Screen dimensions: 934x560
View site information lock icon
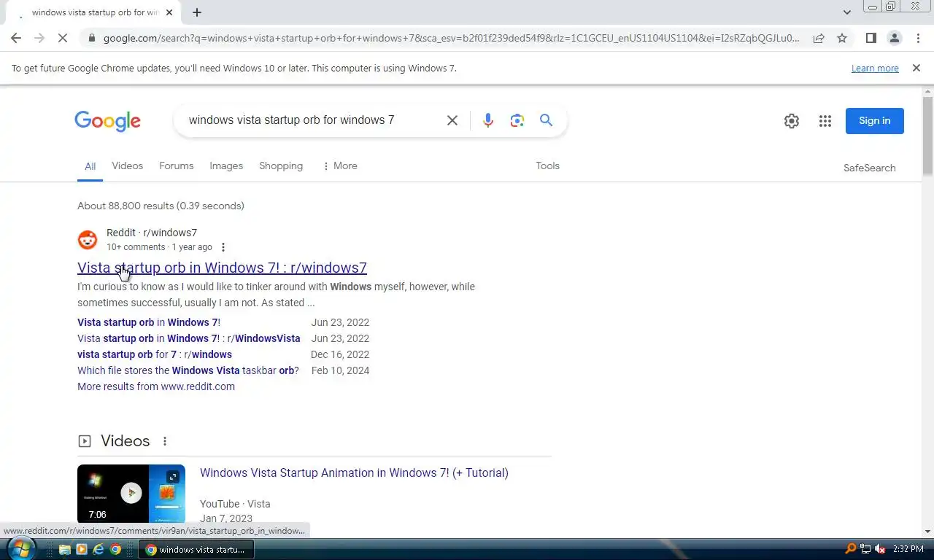pos(91,38)
